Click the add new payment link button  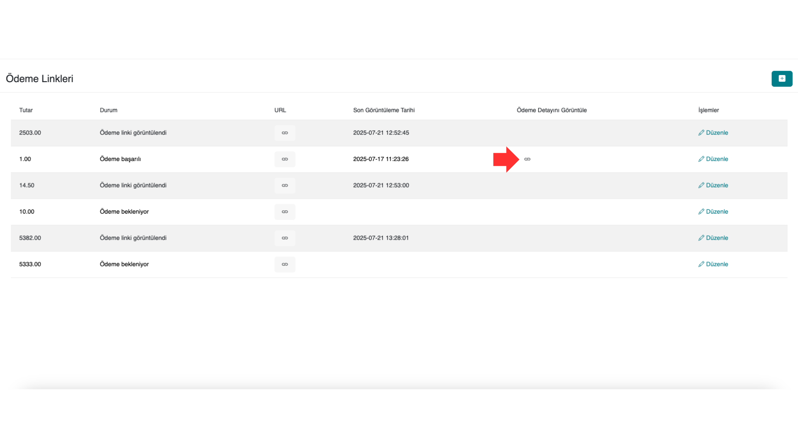tap(782, 79)
